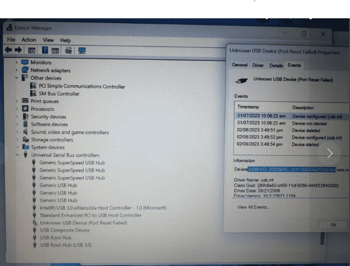This screenshot has height=266, width=350.
Task: Click the Unknown USB Device warning icon in tree
Action: pyautogui.click(x=35, y=222)
